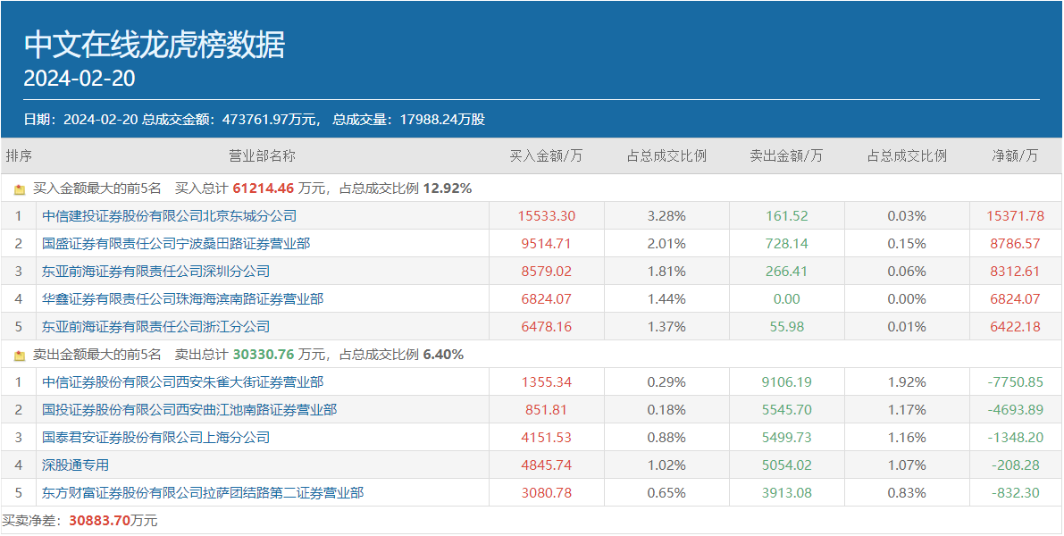The image size is (1064, 536).
Task: Click sell total 30330.76 value
Action: 264,354
